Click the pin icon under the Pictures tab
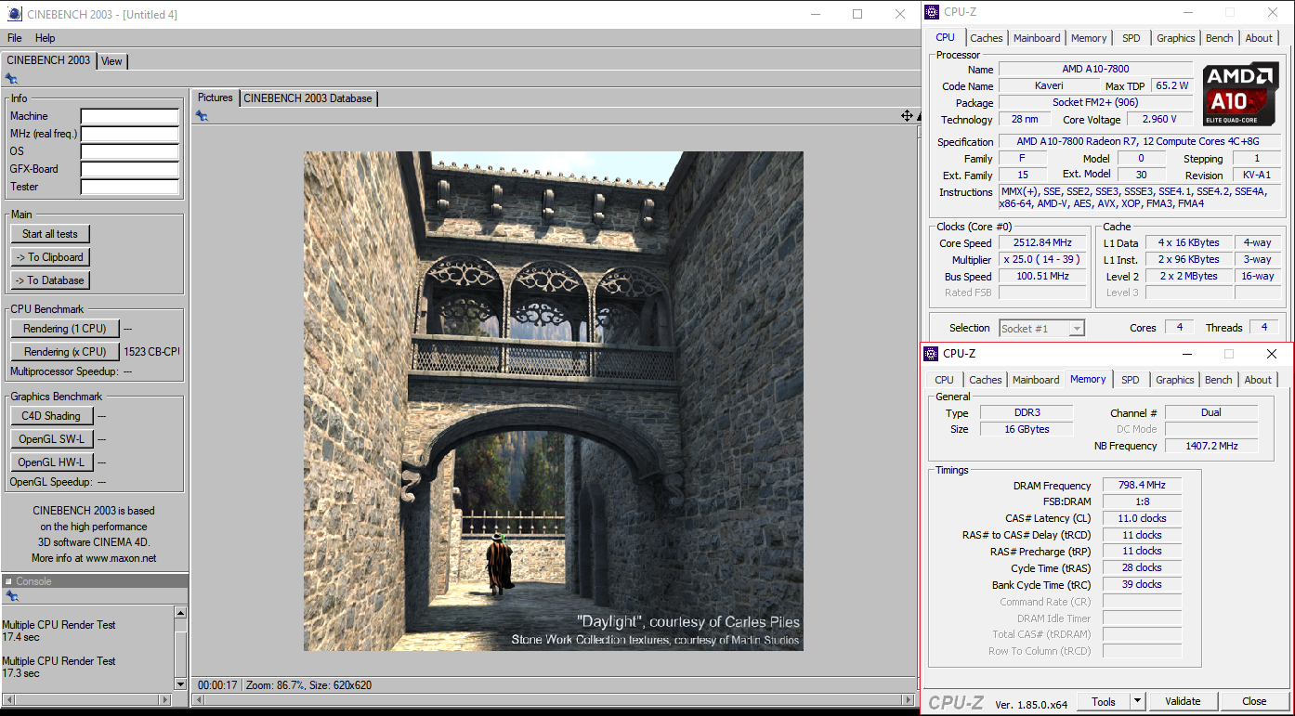The height and width of the screenshot is (716, 1295). tap(202, 116)
